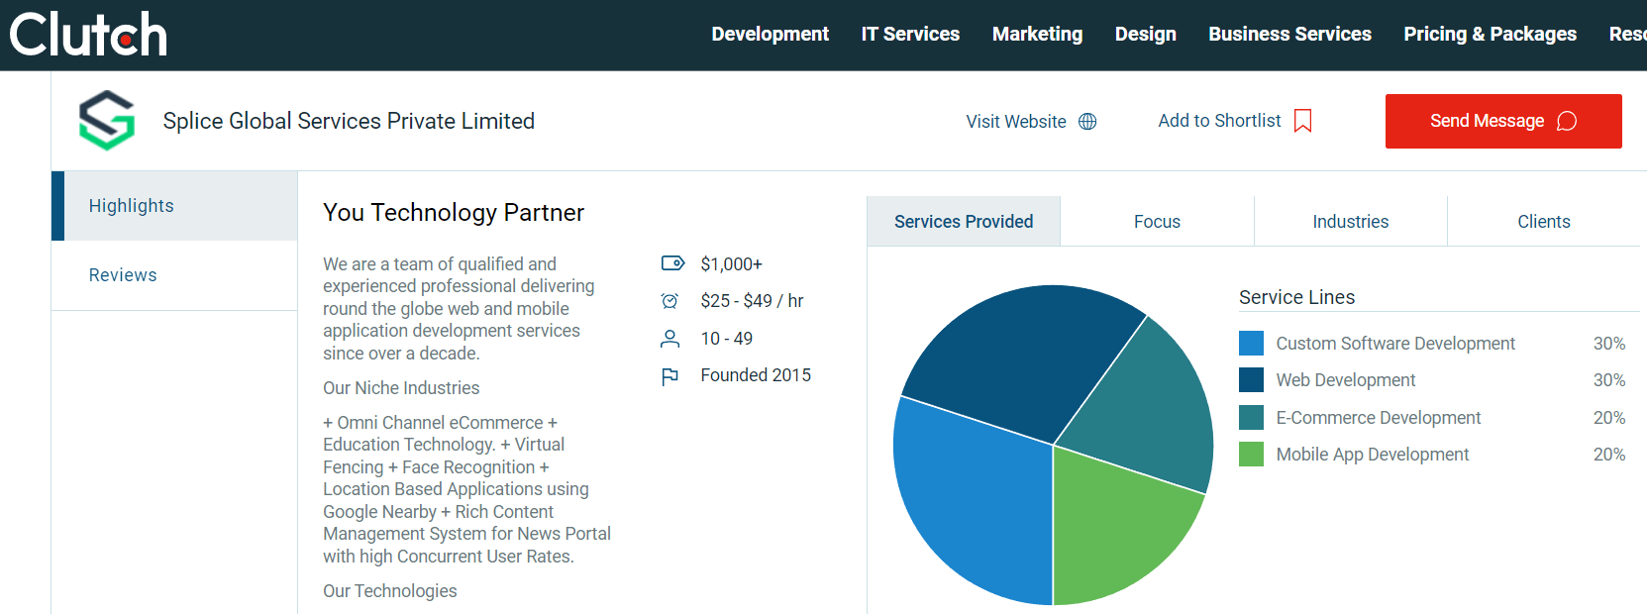The height and width of the screenshot is (614, 1647).
Task: Click Web Development legend label
Action: coord(1345,380)
